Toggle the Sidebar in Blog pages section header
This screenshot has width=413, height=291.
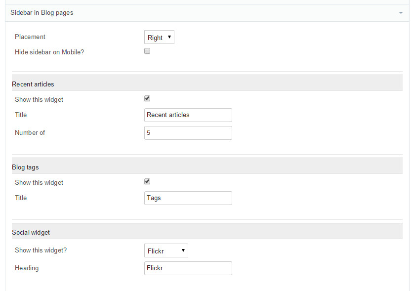pyautogui.click(x=207, y=13)
